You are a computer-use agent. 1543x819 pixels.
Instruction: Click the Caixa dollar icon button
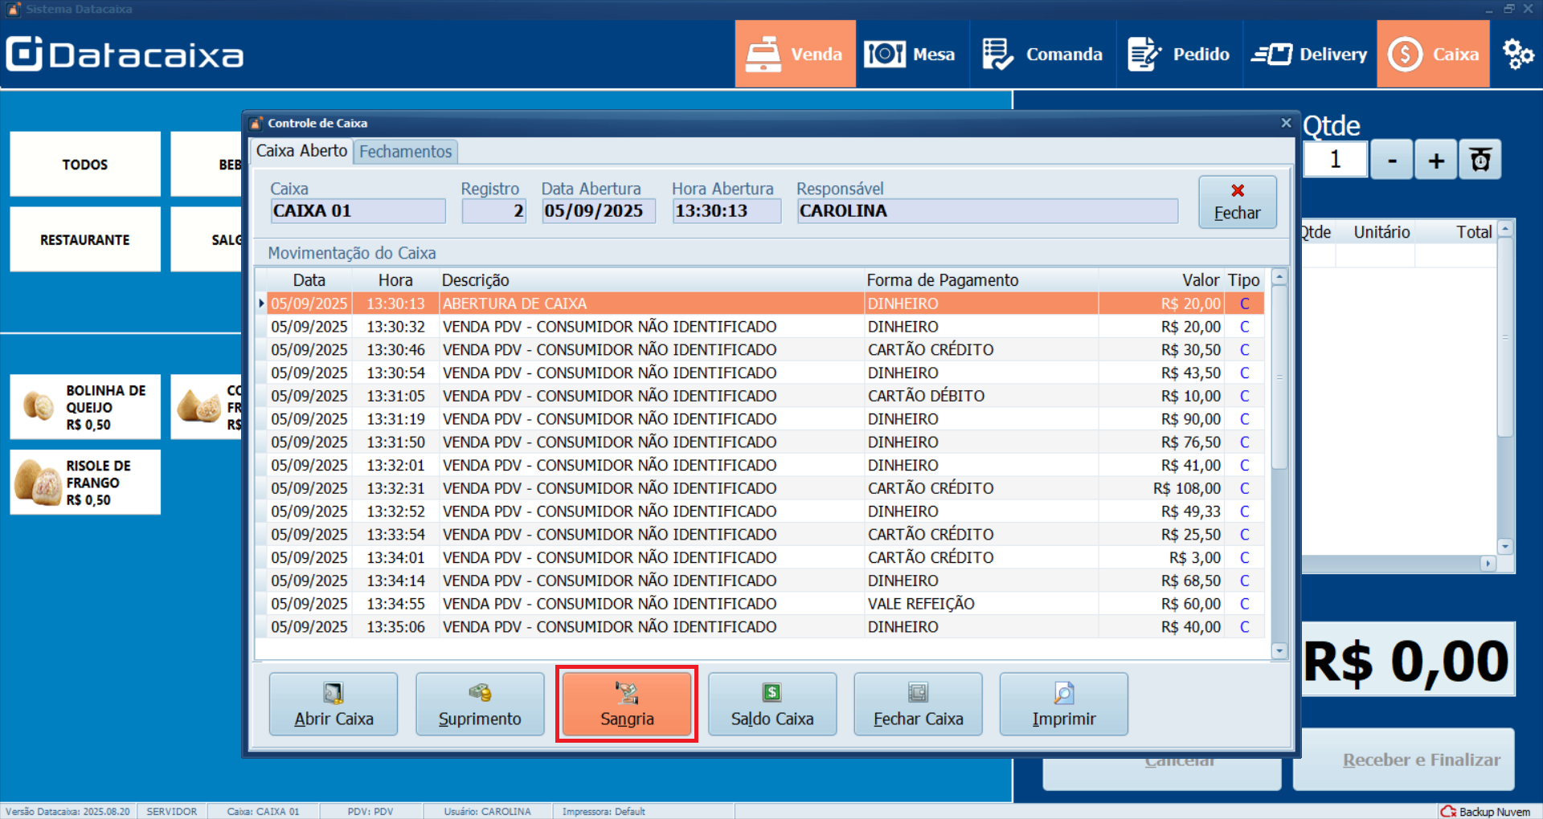(1433, 55)
